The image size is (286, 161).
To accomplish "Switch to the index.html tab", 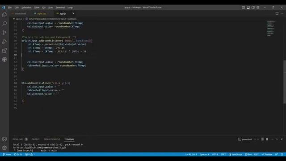I will (19, 13).
